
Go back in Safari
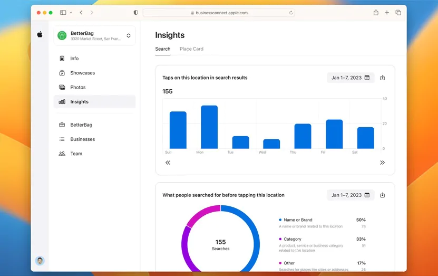(81, 13)
